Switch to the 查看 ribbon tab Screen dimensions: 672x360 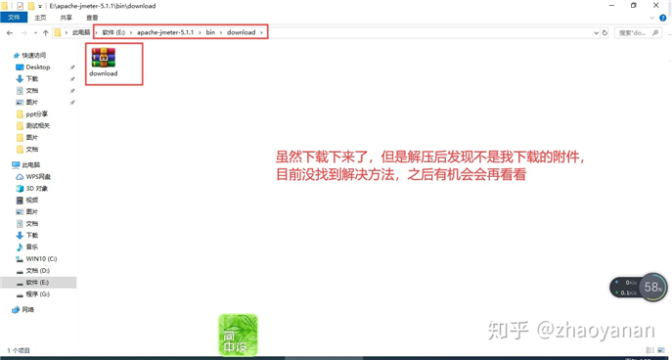(x=92, y=18)
